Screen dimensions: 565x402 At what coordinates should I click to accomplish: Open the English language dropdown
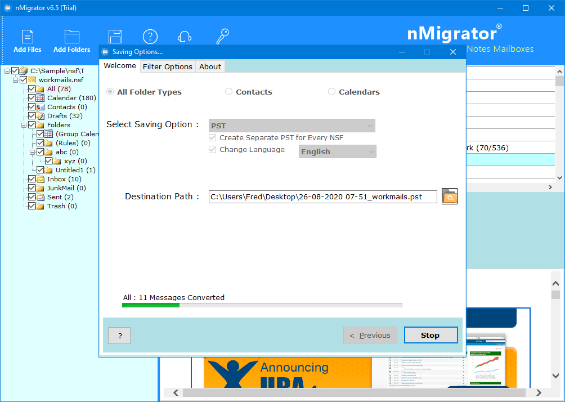338,151
